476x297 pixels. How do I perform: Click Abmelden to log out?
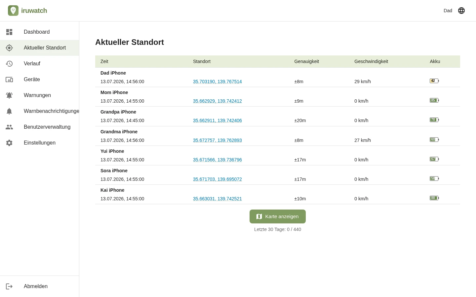tap(40, 286)
